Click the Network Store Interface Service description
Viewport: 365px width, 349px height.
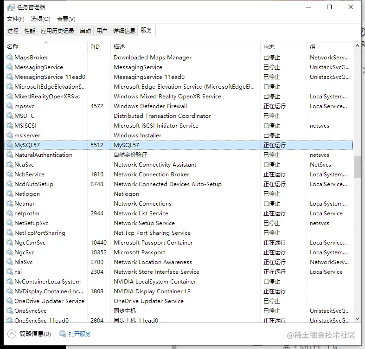tap(156, 272)
